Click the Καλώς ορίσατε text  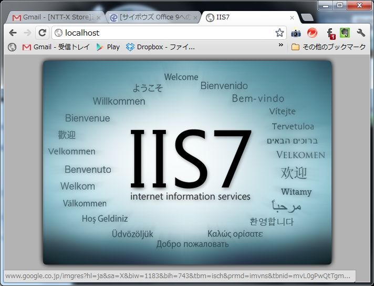(235, 234)
